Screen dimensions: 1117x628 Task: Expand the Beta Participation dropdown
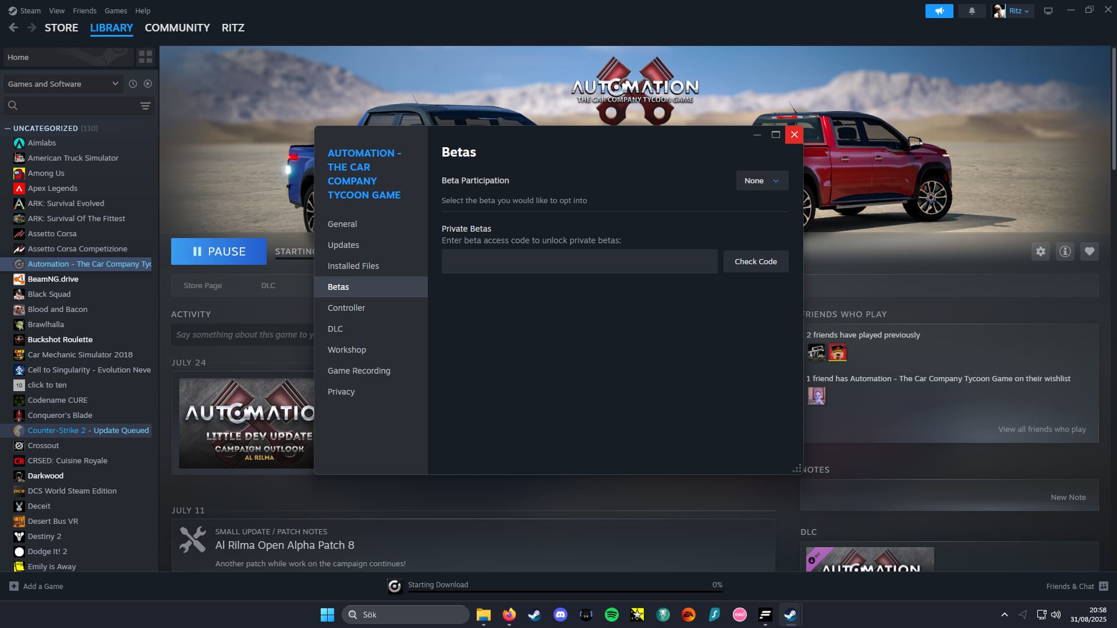point(761,181)
